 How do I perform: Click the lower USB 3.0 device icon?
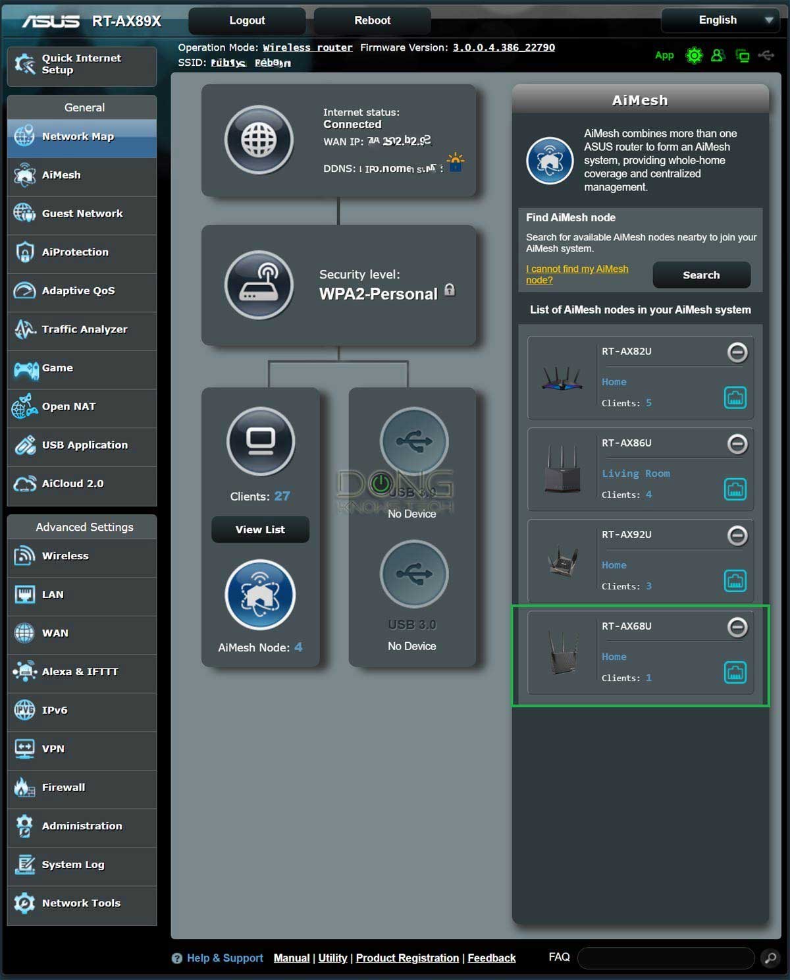pyautogui.click(x=413, y=574)
